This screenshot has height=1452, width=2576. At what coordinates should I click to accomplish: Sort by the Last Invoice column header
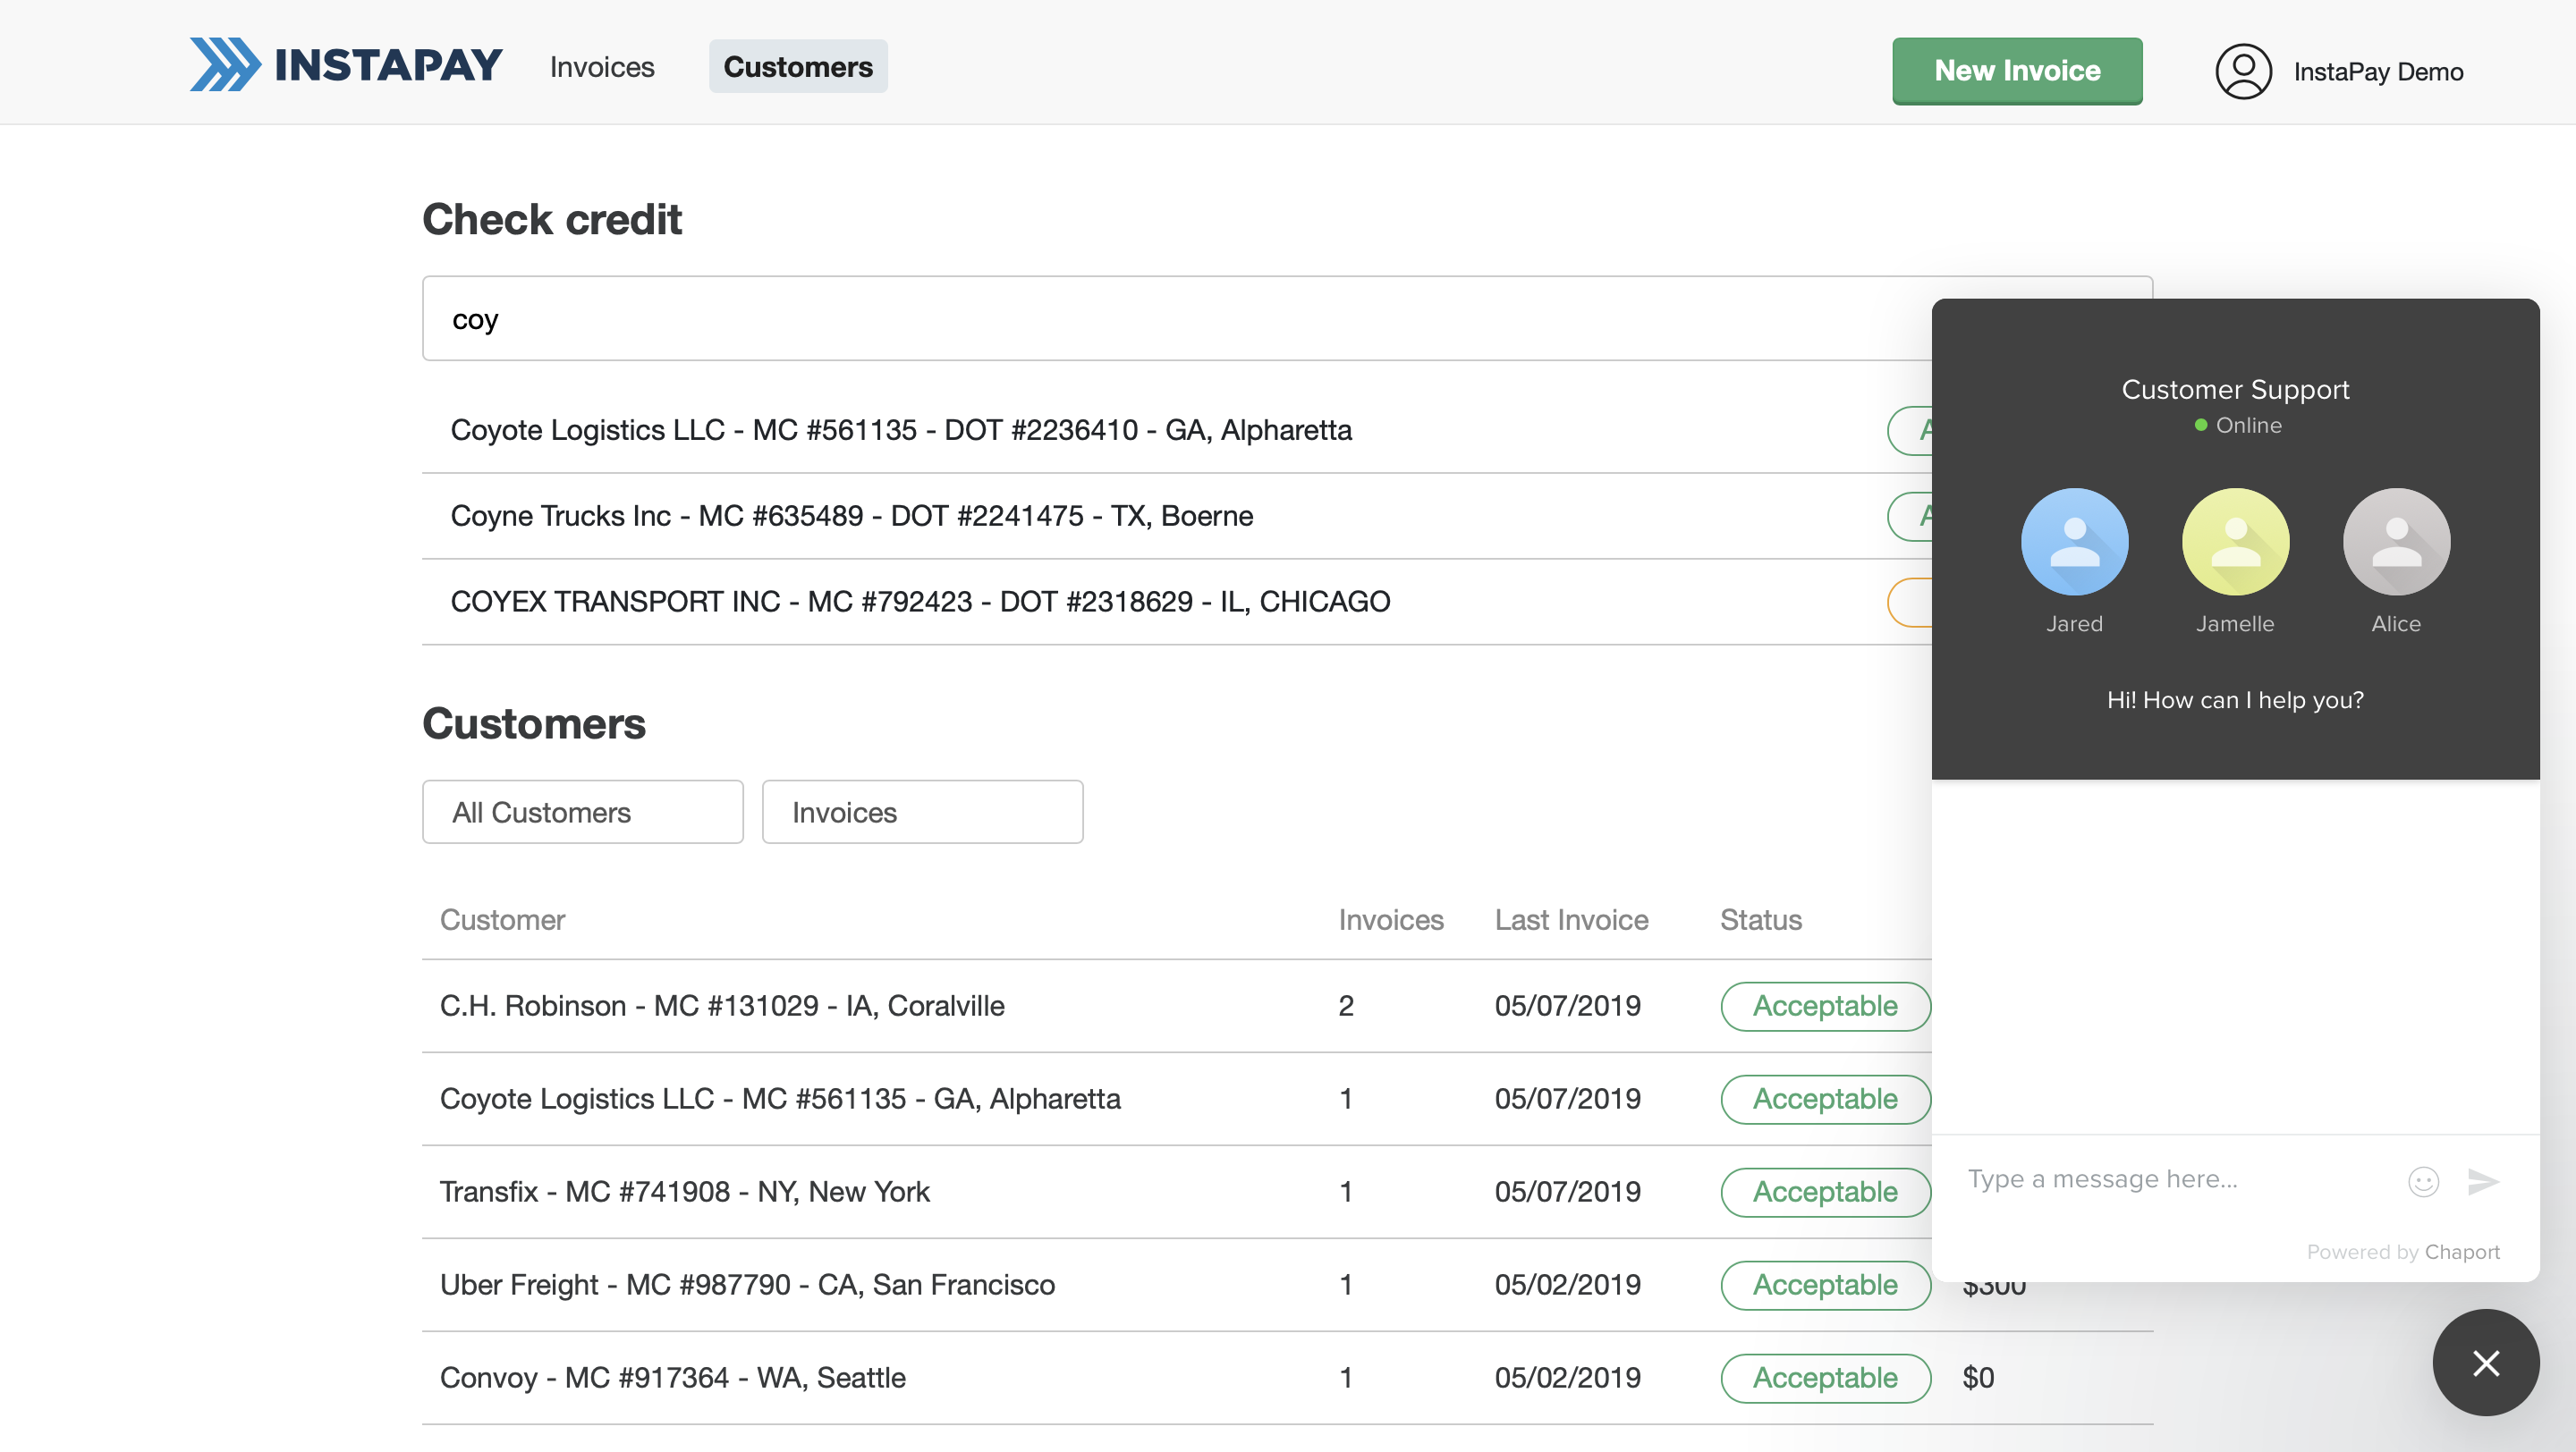tap(1571, 919)
